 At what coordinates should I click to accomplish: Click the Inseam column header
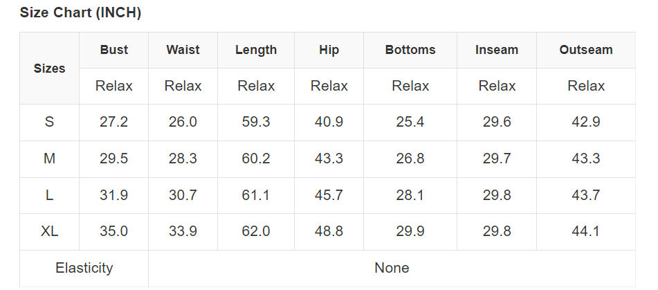coord(497,50)
